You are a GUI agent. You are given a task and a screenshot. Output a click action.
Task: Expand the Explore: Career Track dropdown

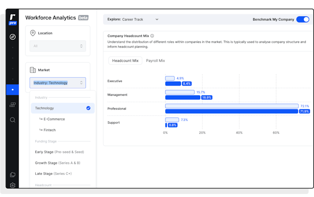[132, 20]
